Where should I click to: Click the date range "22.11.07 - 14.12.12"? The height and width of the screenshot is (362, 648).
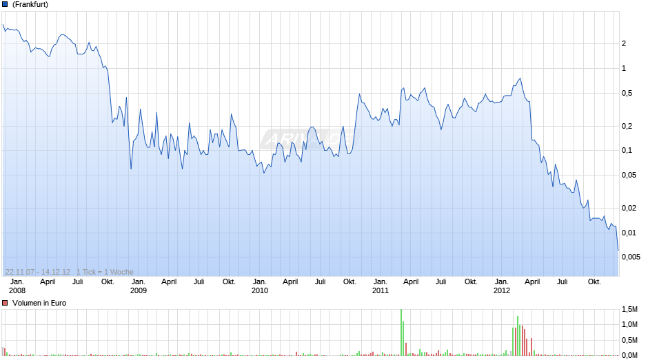(38, 272)
